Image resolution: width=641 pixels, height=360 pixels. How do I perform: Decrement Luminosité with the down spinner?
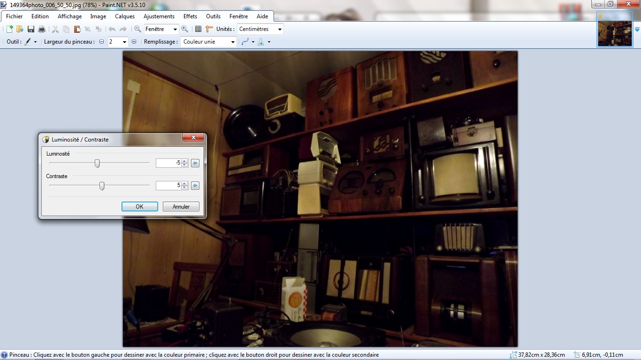(x=184, y=165)
